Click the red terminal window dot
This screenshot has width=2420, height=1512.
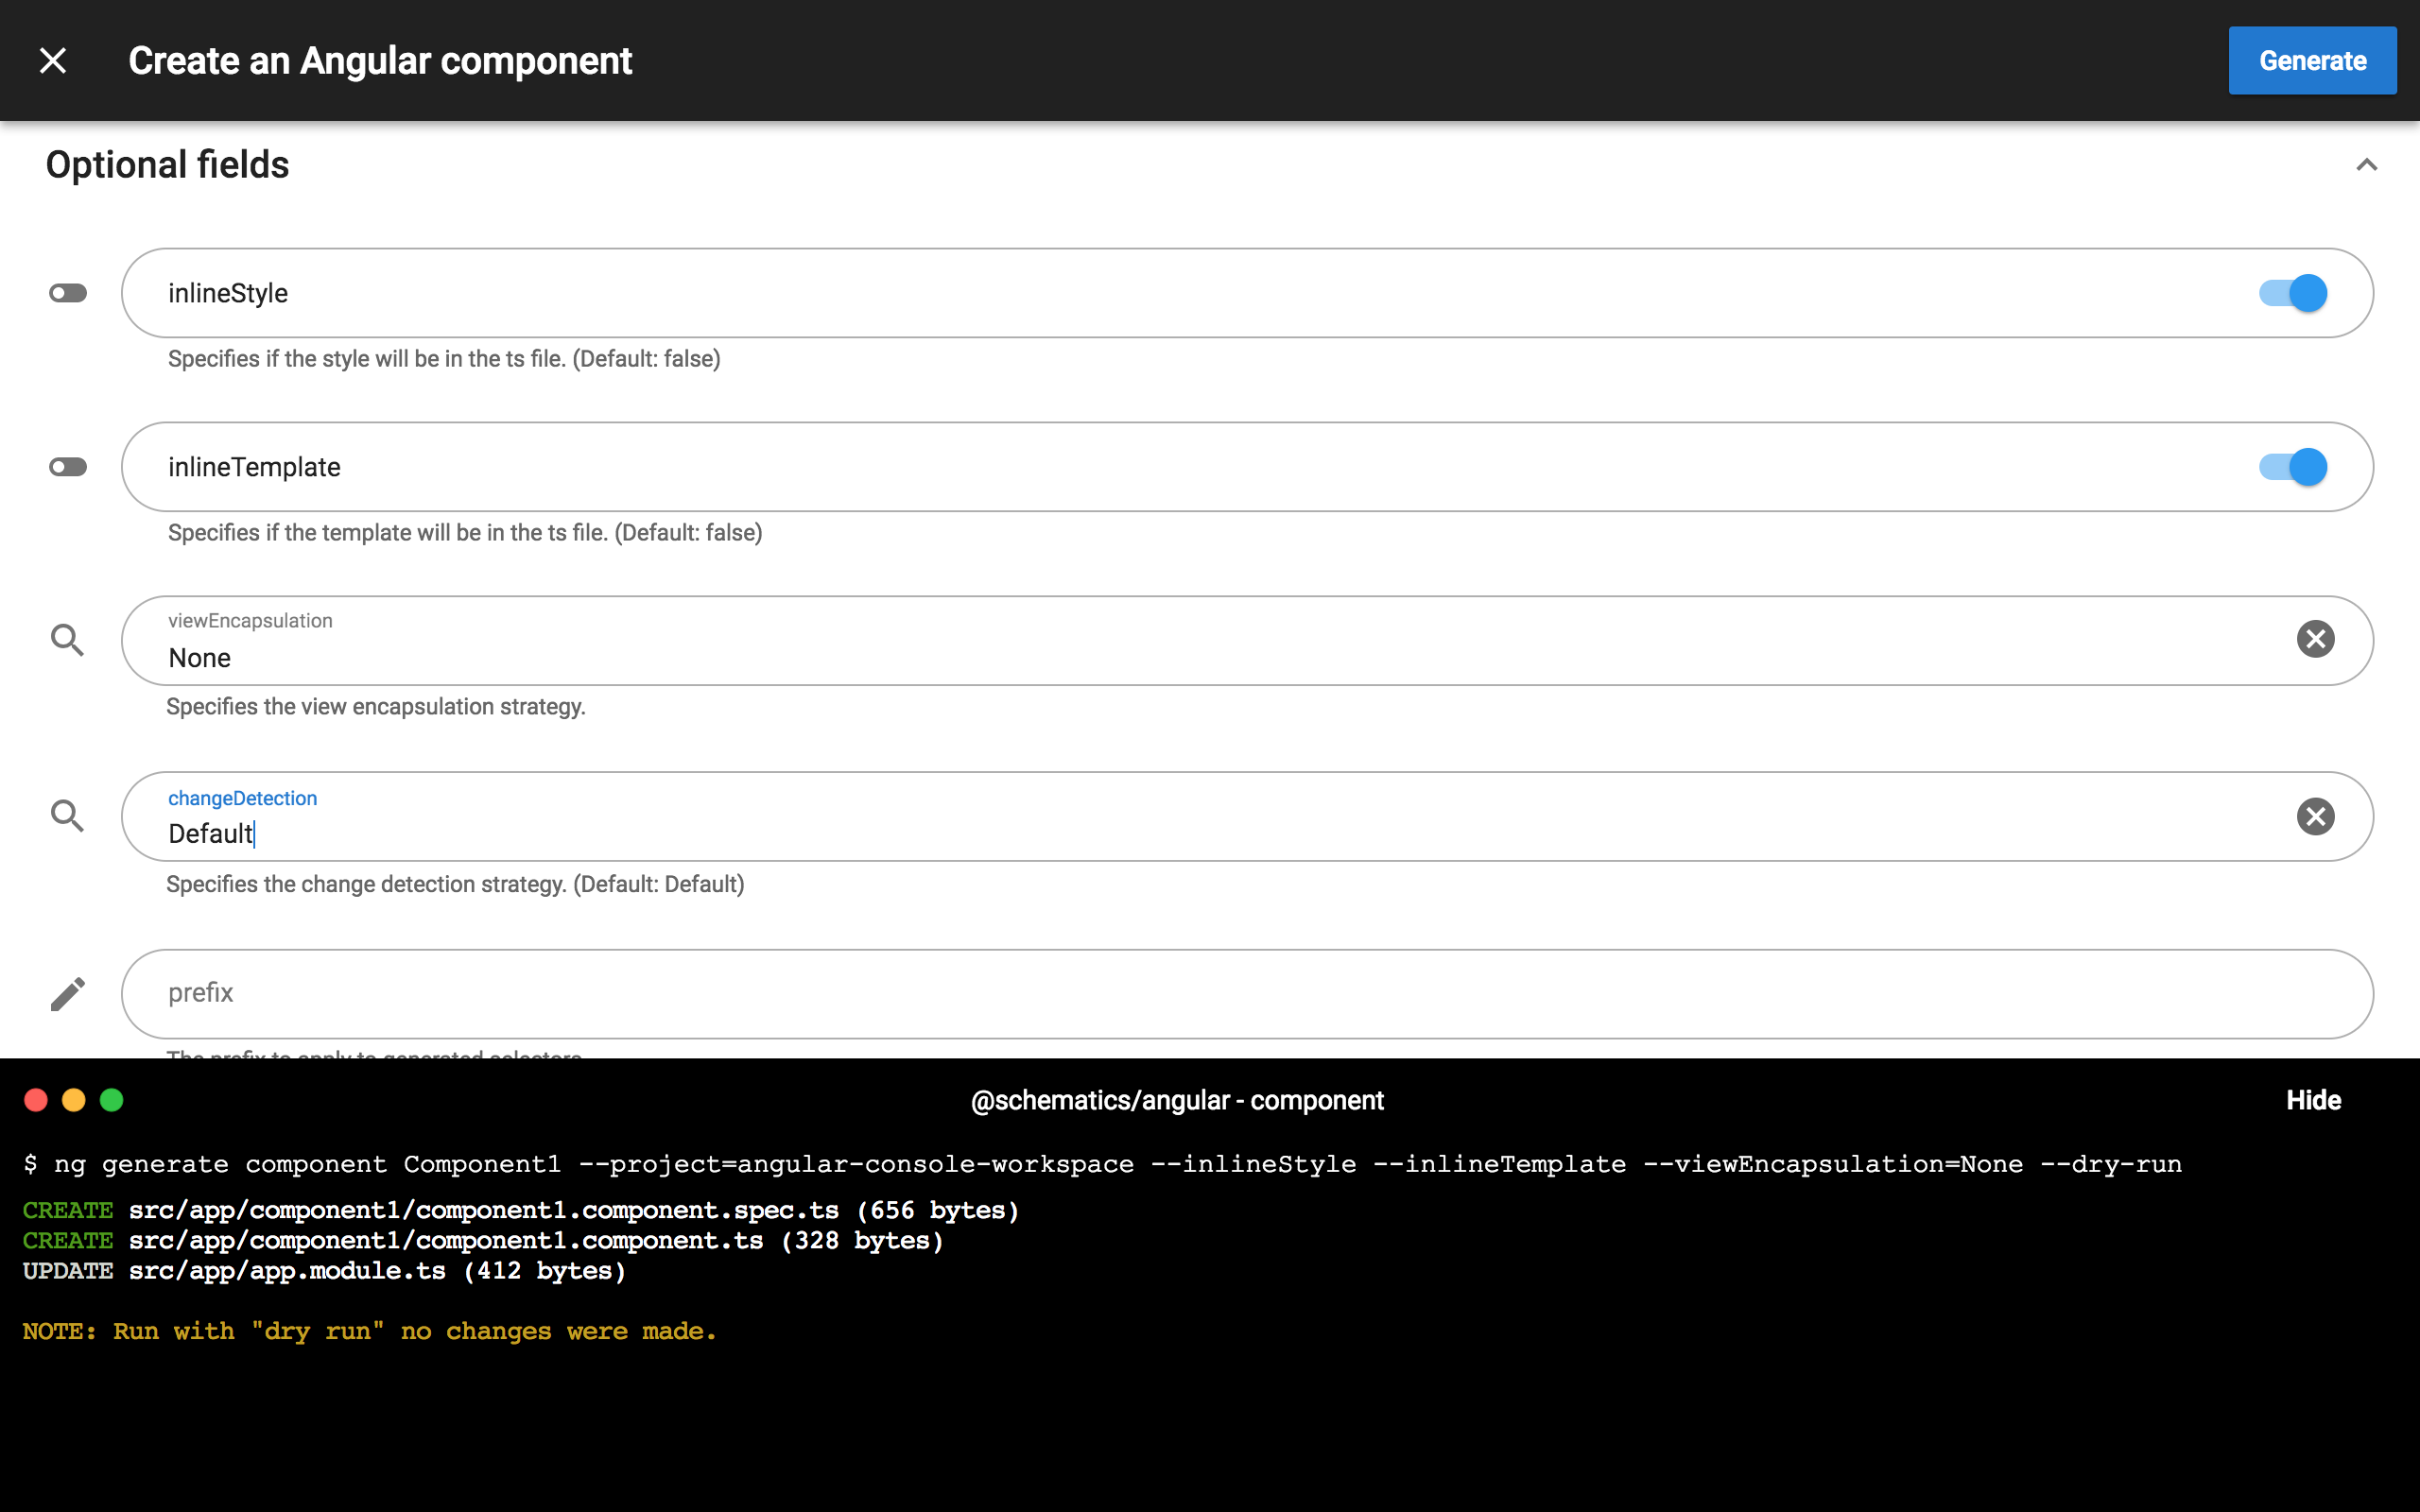point(36,1100)
